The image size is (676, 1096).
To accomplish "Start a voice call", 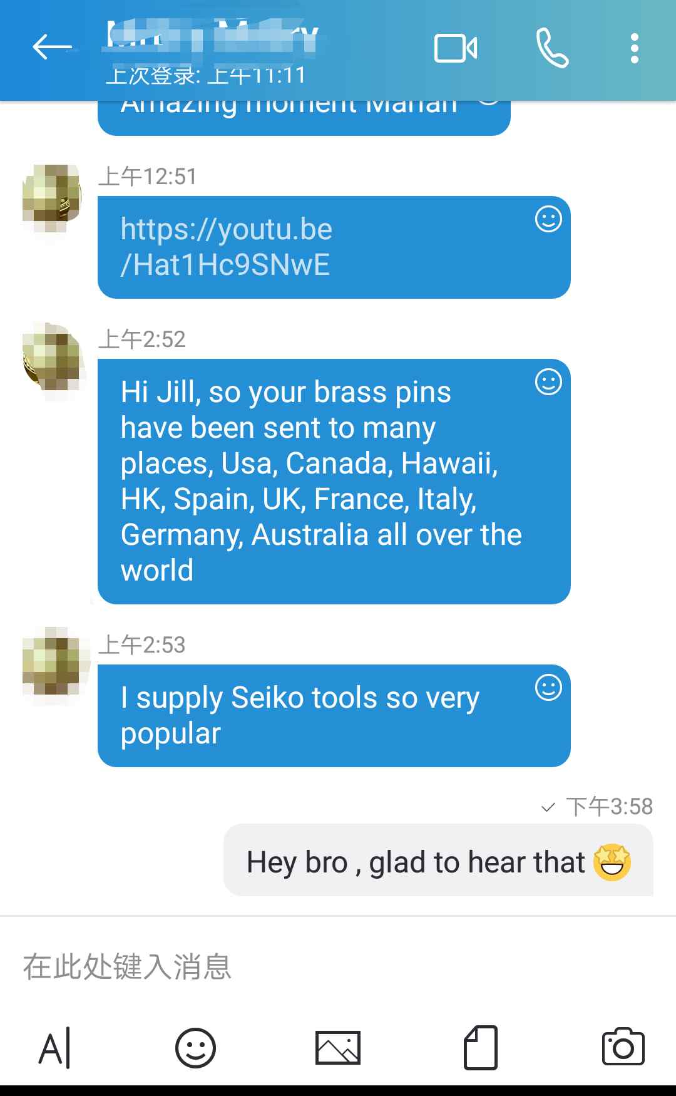I will (552, 48).
